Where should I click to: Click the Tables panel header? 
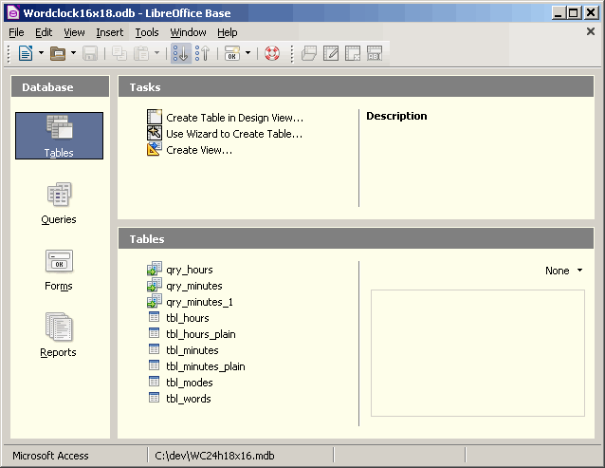point(356,238)
